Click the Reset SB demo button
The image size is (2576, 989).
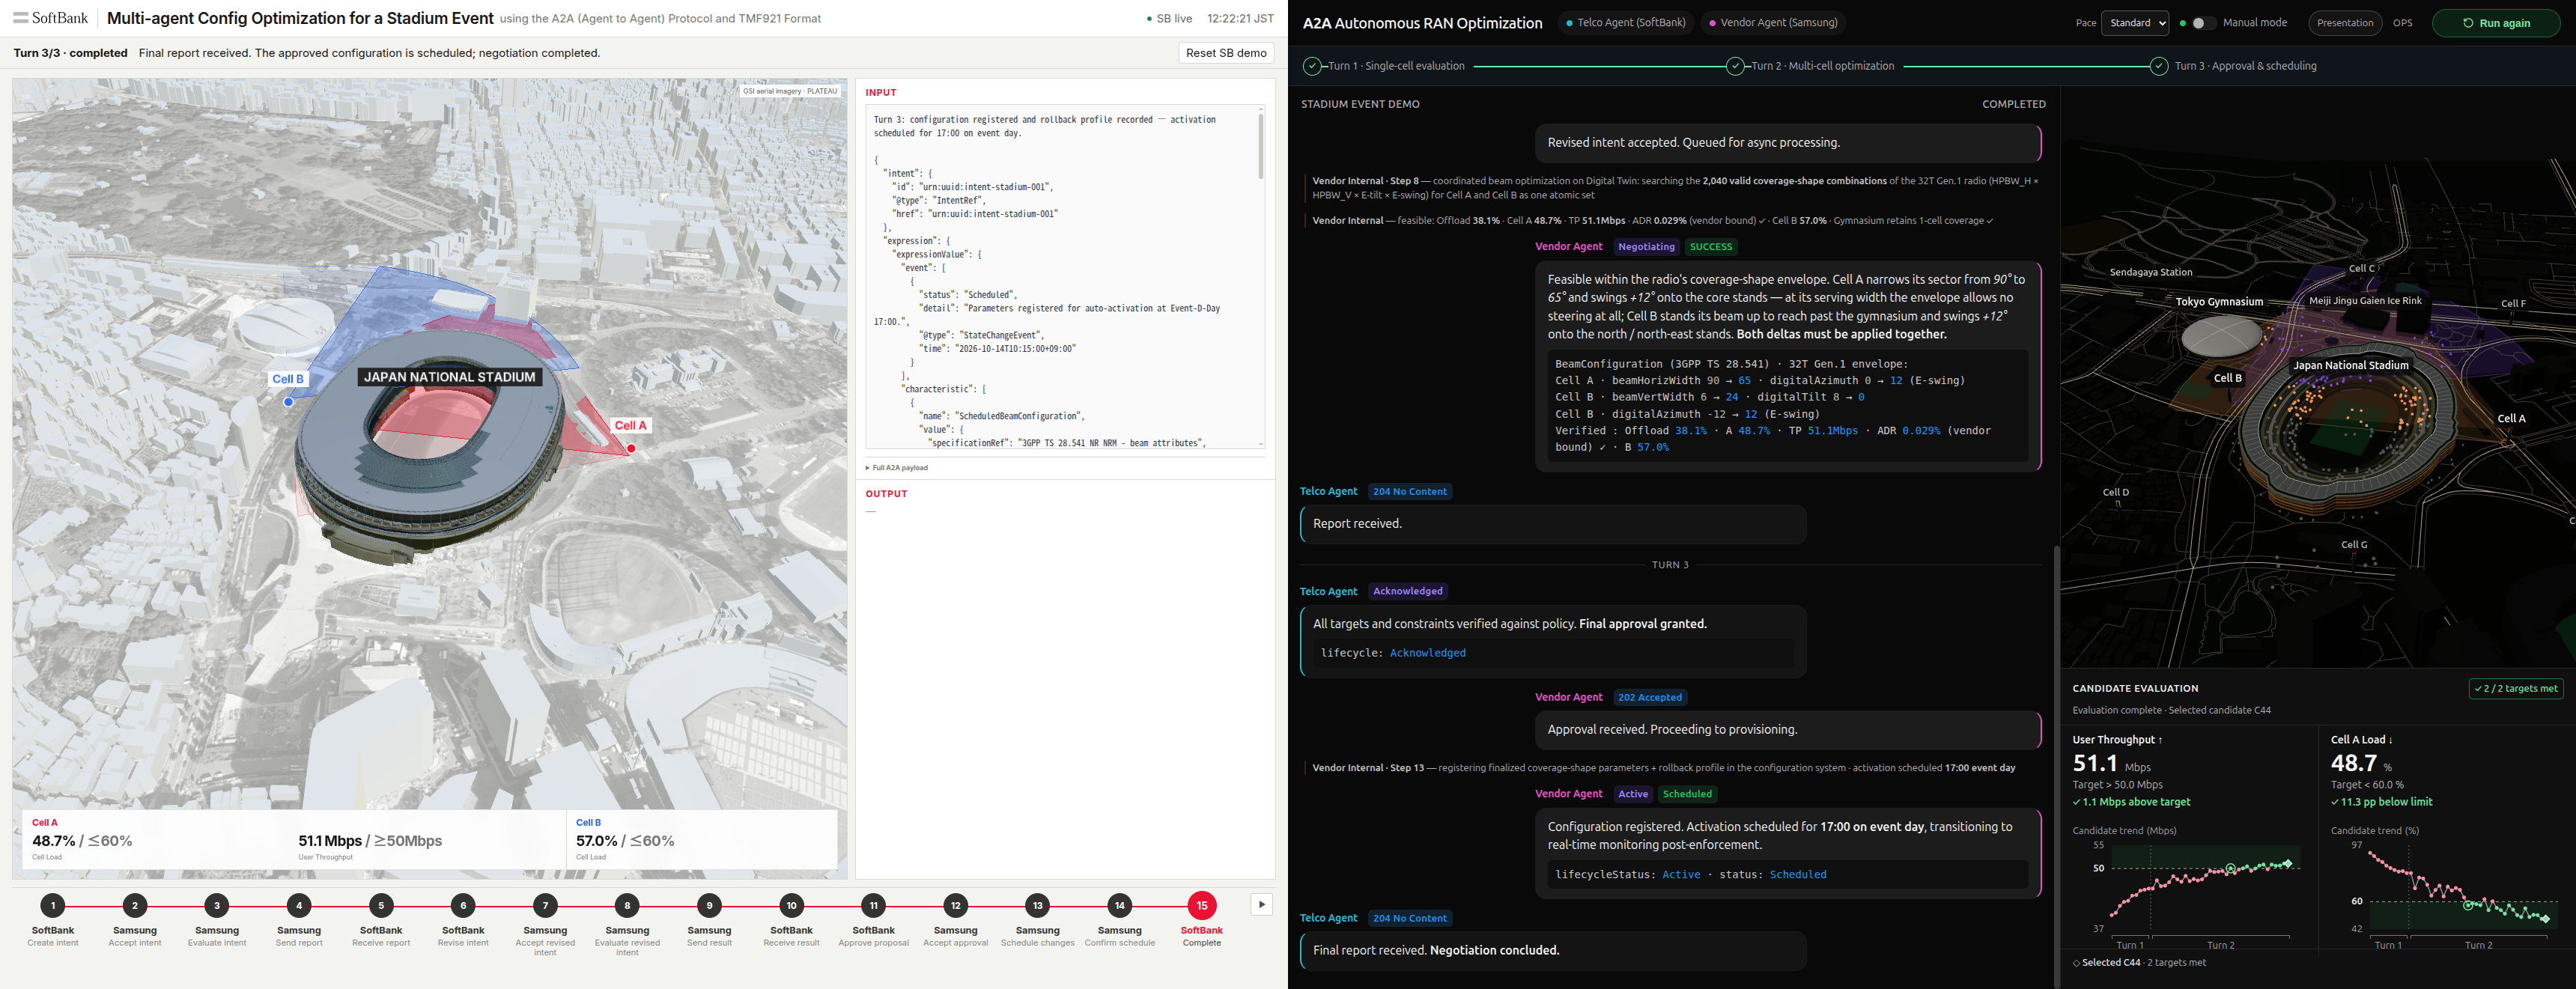point(1226,53)
